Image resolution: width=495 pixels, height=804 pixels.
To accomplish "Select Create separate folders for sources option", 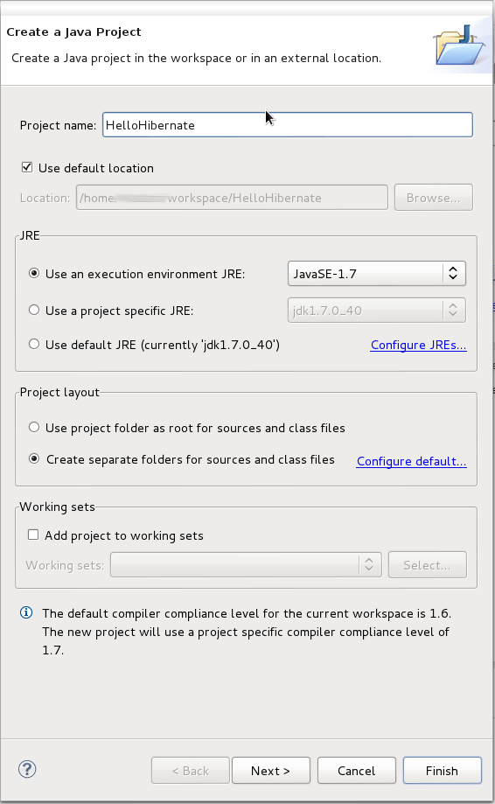I will click(34, 458).
